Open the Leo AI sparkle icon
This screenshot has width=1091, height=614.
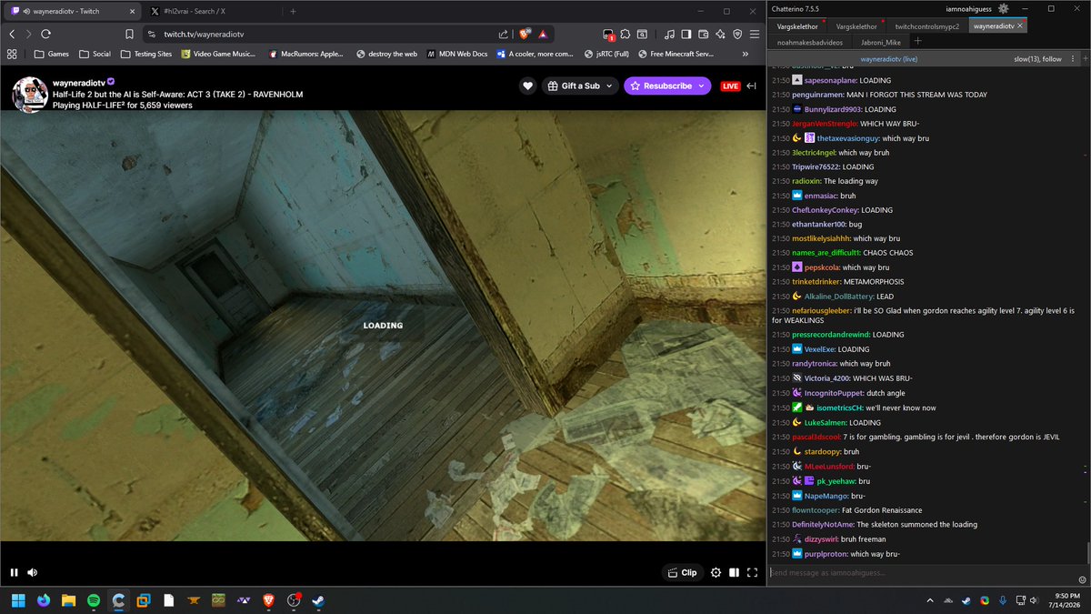point(720,34)
